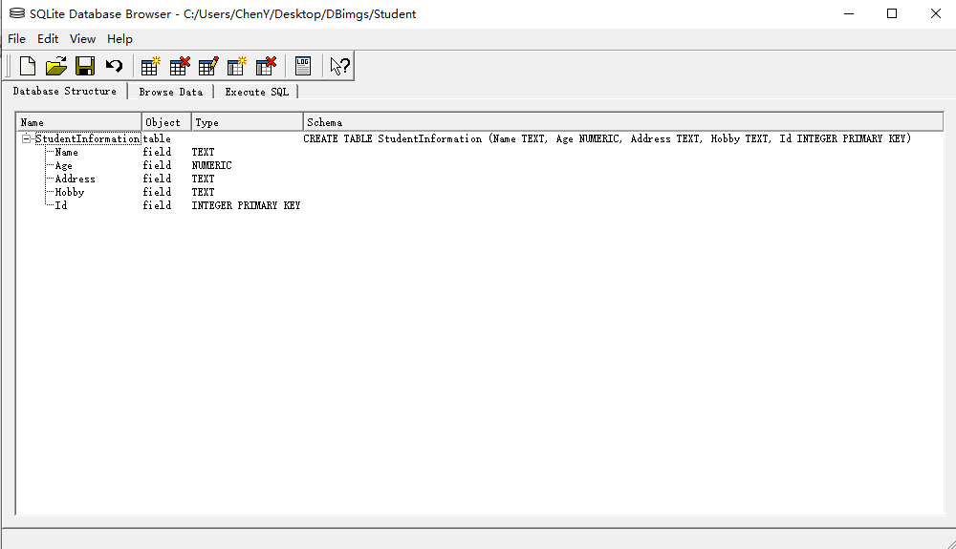Click the Delete Table icon

tap(180, 66)
